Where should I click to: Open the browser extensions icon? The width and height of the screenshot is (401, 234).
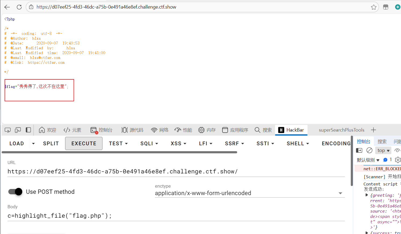point(386,7)
